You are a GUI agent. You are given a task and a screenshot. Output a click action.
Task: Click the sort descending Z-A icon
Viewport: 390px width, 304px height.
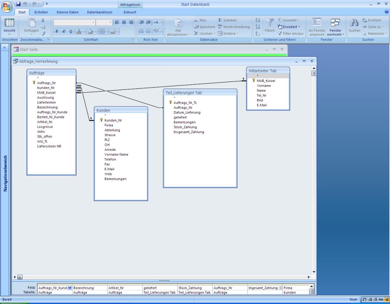pyautogui.click(x=258, y=27)
